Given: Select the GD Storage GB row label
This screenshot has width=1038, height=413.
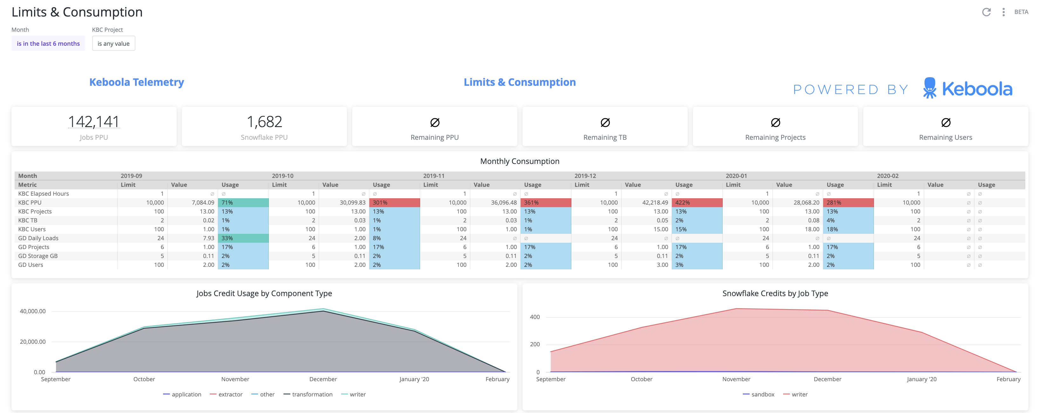Looking at the screenshot, I should point(38,256).
